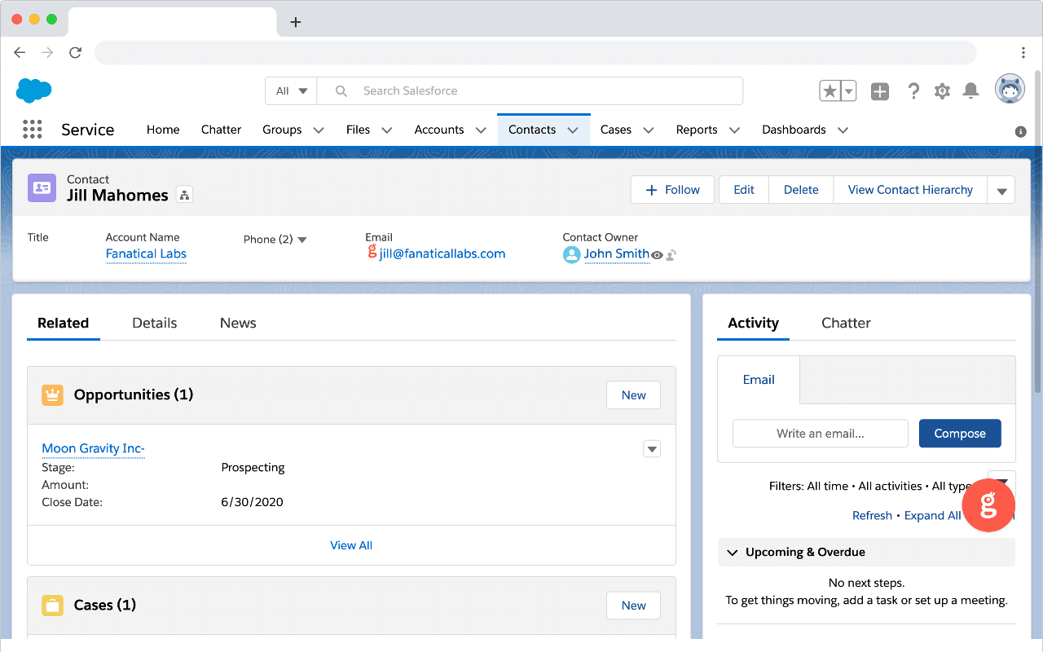The width and height of the screenshot is (1043, 652).
Task: Click the Cases briefcase icon
Action: pyautogui.click(x=52, y=606)
